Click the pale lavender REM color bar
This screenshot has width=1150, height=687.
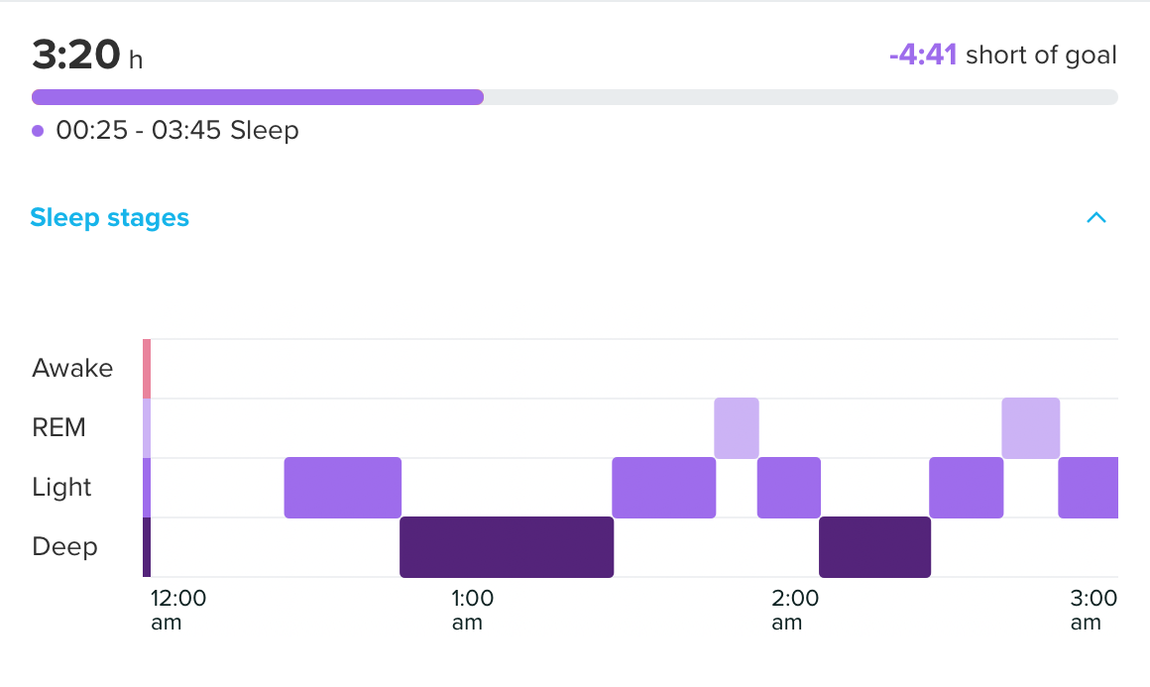click(x=147, y=428)
